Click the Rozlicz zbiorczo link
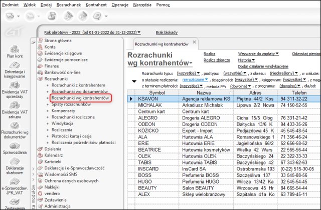 click(x=216, y=59)
